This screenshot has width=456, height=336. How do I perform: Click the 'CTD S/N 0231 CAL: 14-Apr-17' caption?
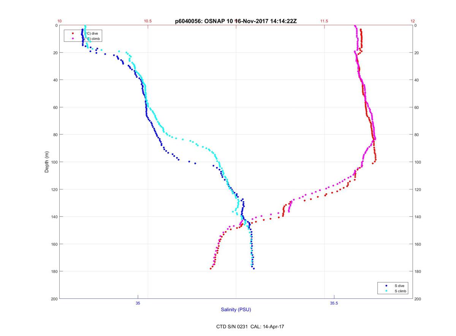(249, 326)
